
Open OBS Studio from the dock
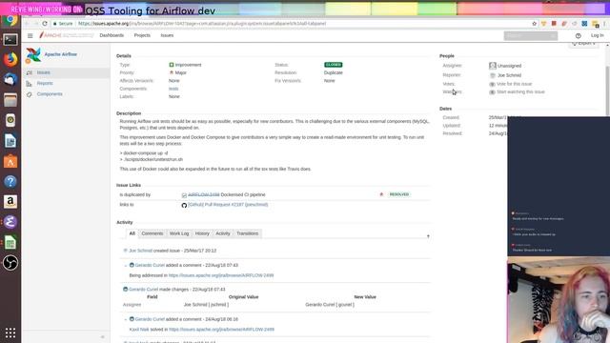[10, 263]
